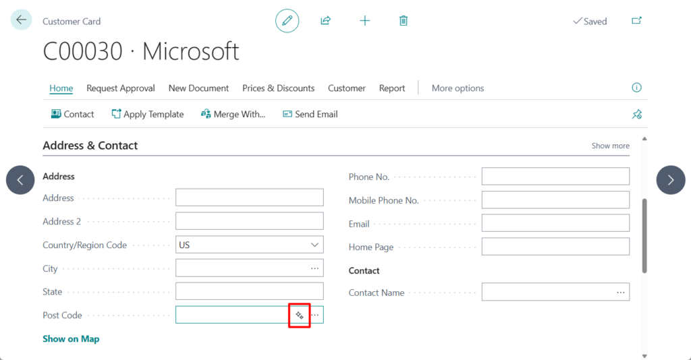
Task: Click Send Email action
Action: click(310, 115)
